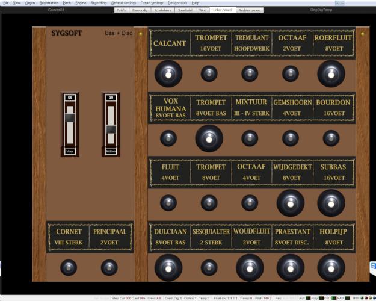Pull the Bourdon 16 voet stop knob
The width and height of the screenshot is (376, 301).
pyautogui.click(x=331, y=138)
